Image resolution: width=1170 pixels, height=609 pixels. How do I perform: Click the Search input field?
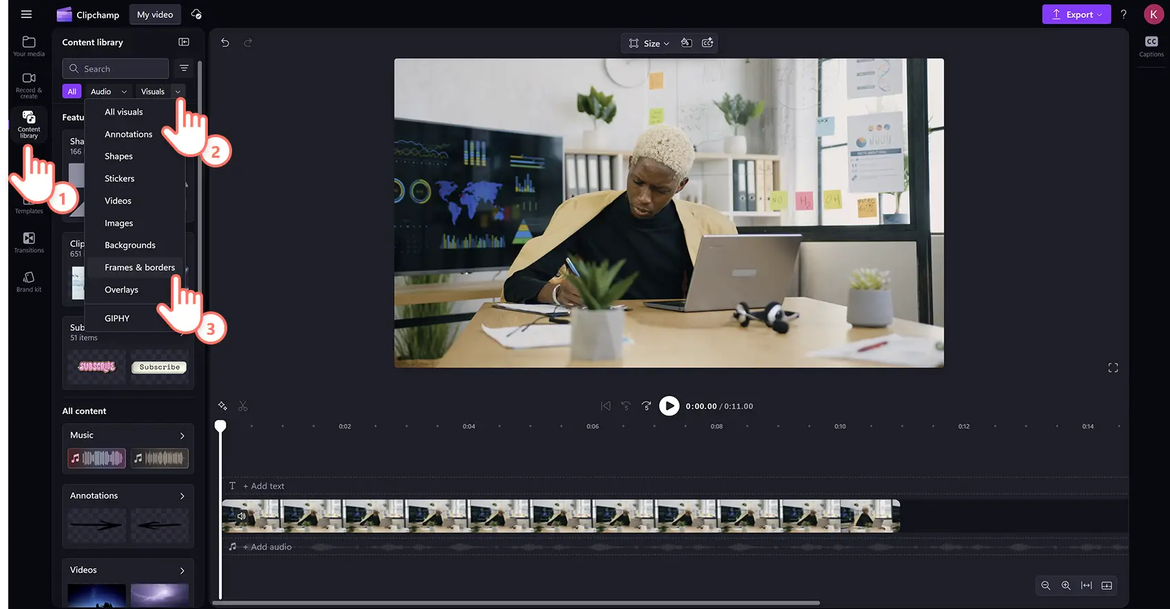pos(116,69)
